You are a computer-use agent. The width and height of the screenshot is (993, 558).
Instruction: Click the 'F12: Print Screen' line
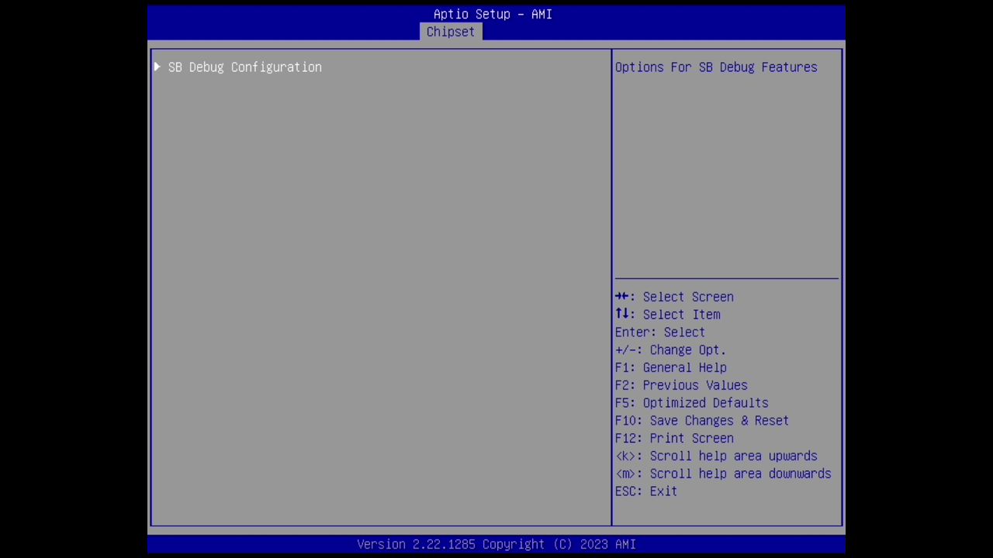[x=674, y=439]
